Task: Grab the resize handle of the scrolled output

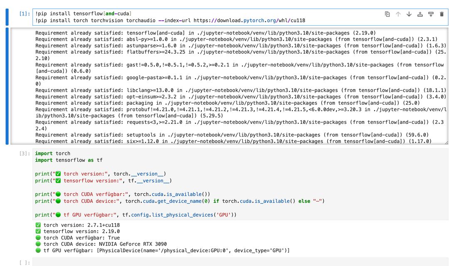Action: pos(446,143)
